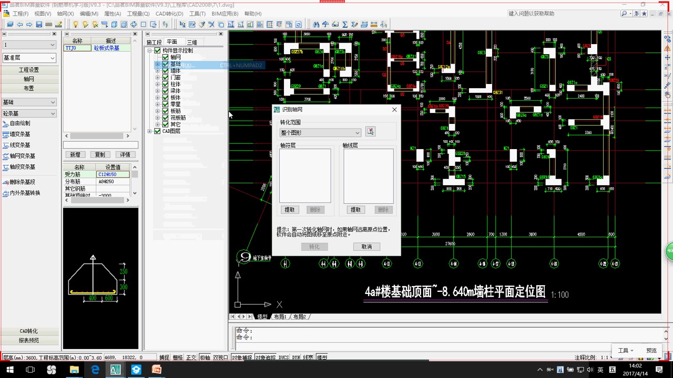
Task: Click 提取 button under 轴线层
Action: (356, 209)
